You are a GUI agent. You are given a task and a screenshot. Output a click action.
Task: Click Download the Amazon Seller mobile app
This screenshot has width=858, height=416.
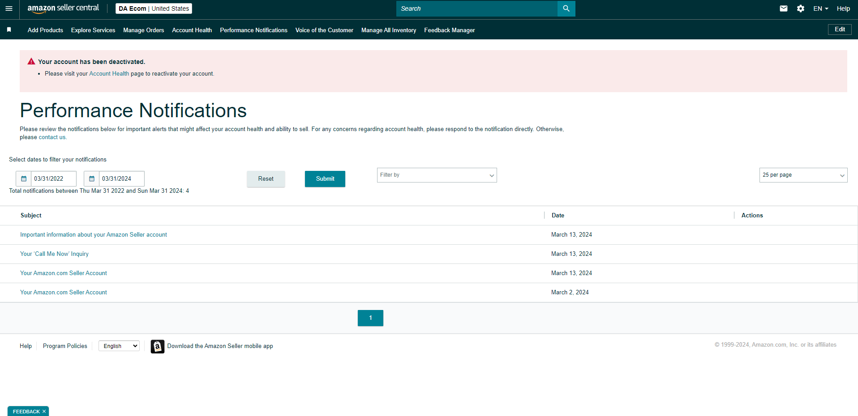(220, 346)
